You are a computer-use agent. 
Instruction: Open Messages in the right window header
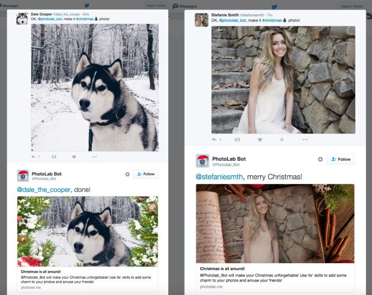tap(187, 6)
